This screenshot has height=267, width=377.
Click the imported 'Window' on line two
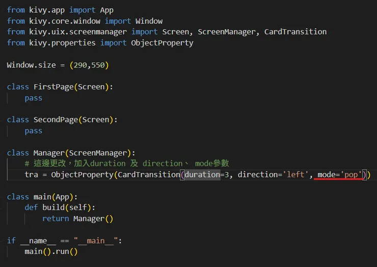(x=149, y=21)
